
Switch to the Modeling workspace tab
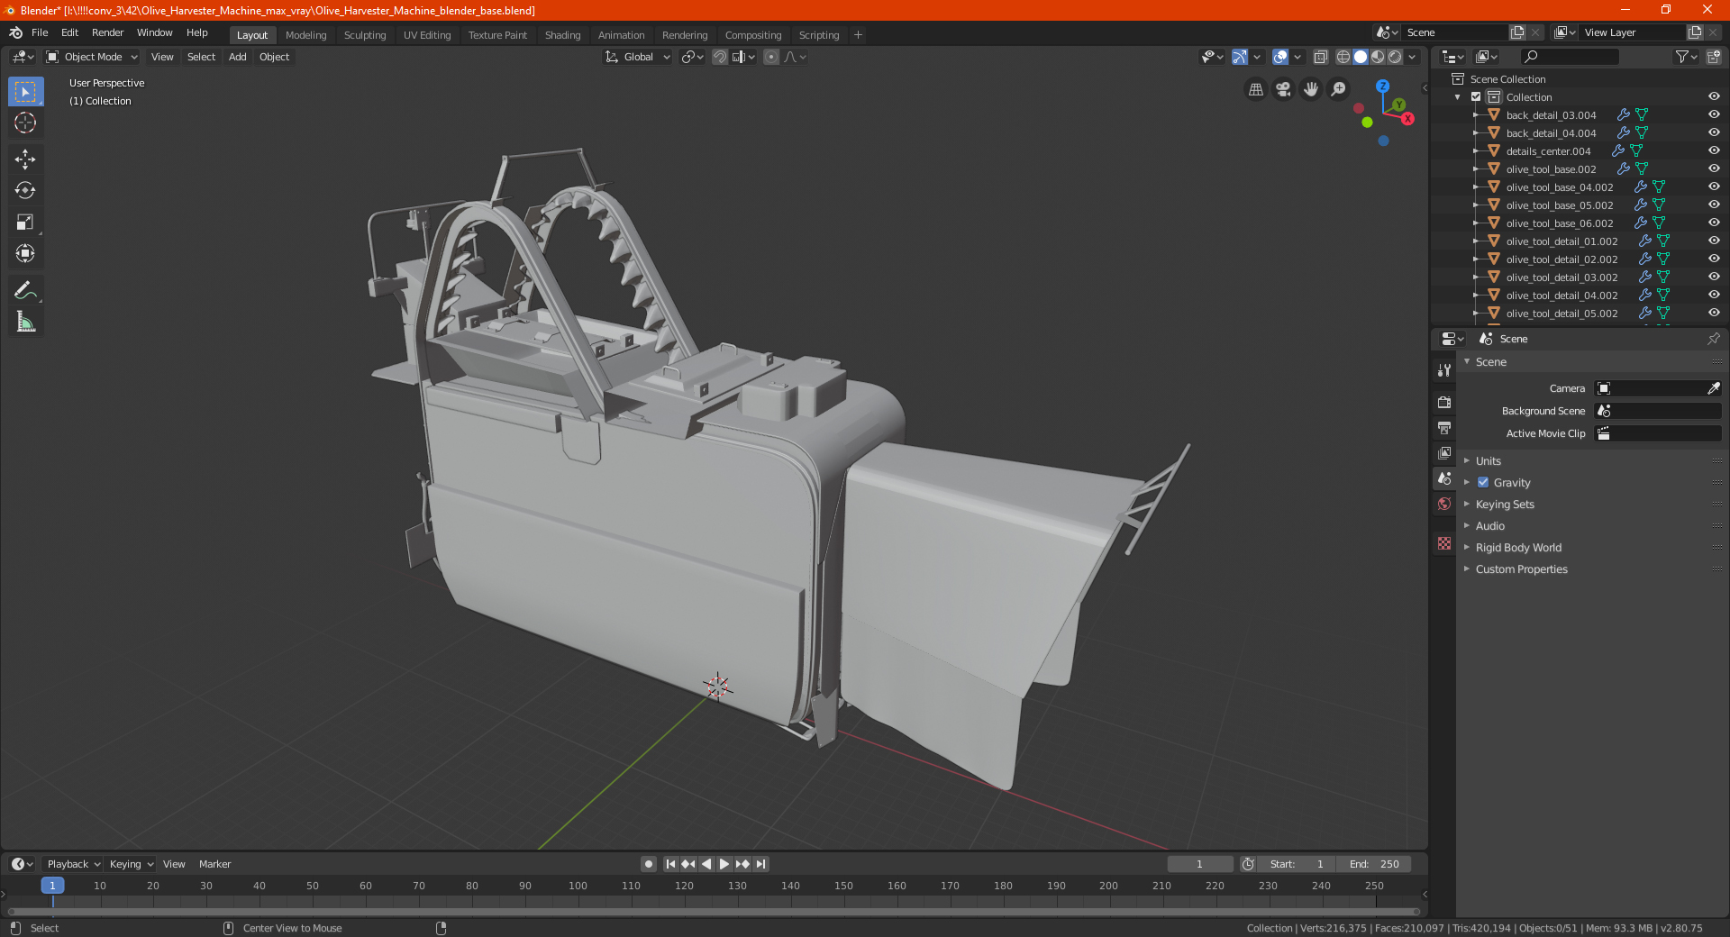tap(305, 35)
